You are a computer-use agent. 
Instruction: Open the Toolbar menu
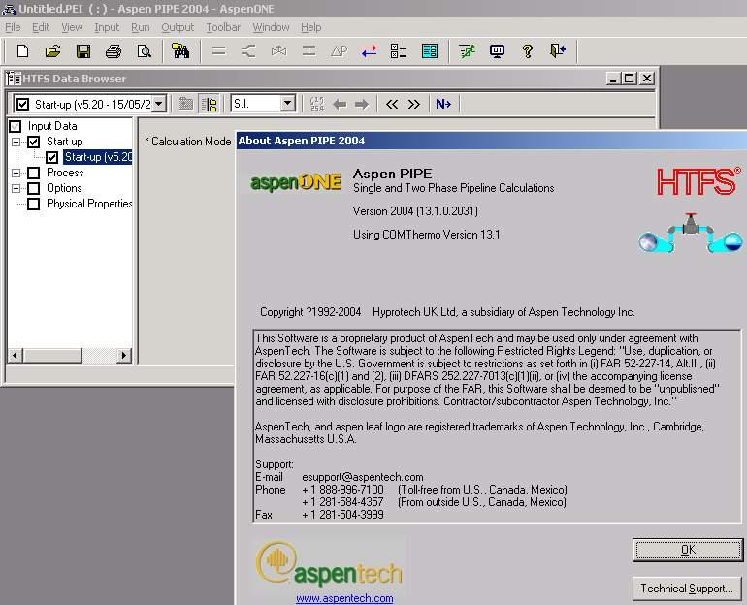(223, 27)
